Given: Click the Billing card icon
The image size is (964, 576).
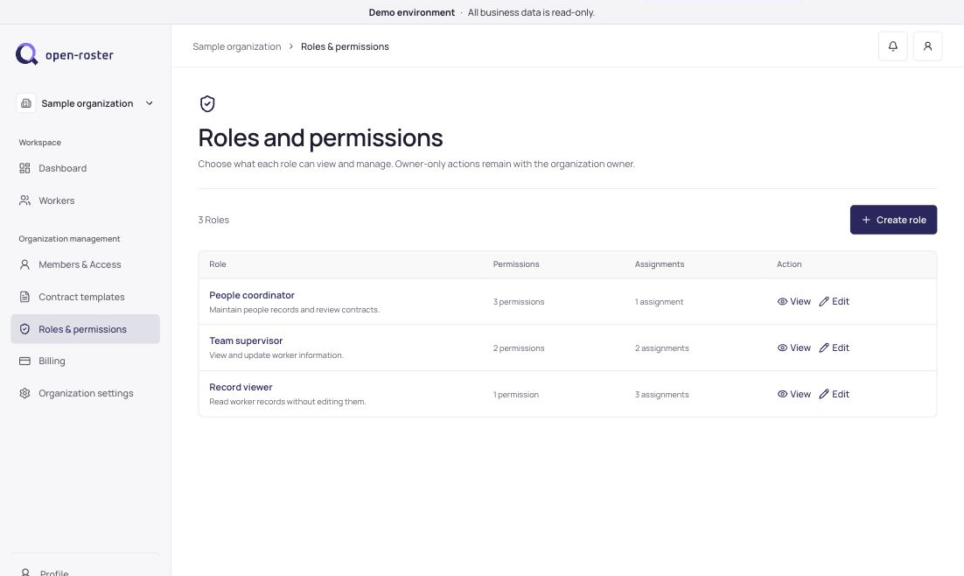Looking at the screenshot, I should tap(24, 362).
